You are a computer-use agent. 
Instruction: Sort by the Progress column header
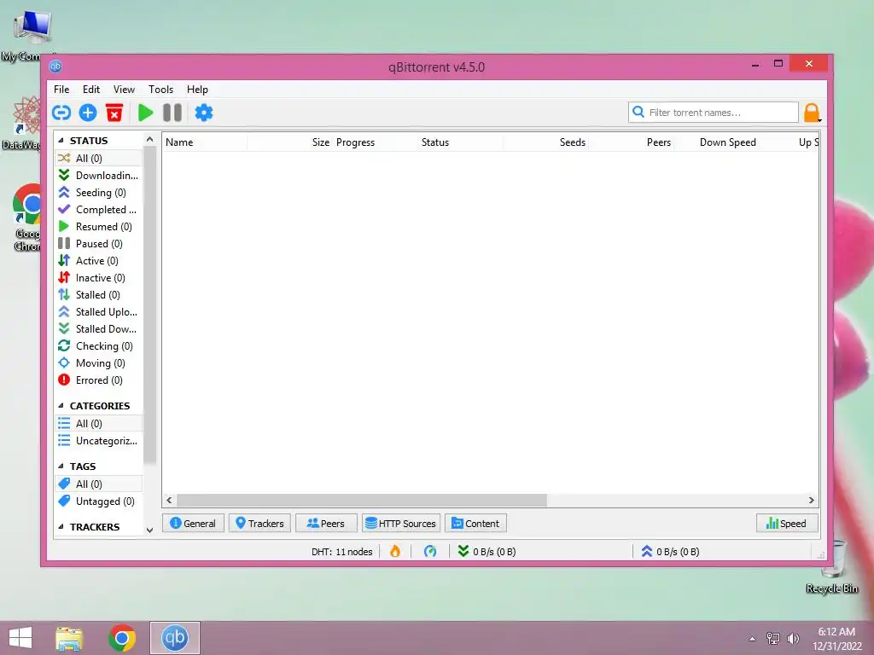pyautogui.click(x=376, y=142)
